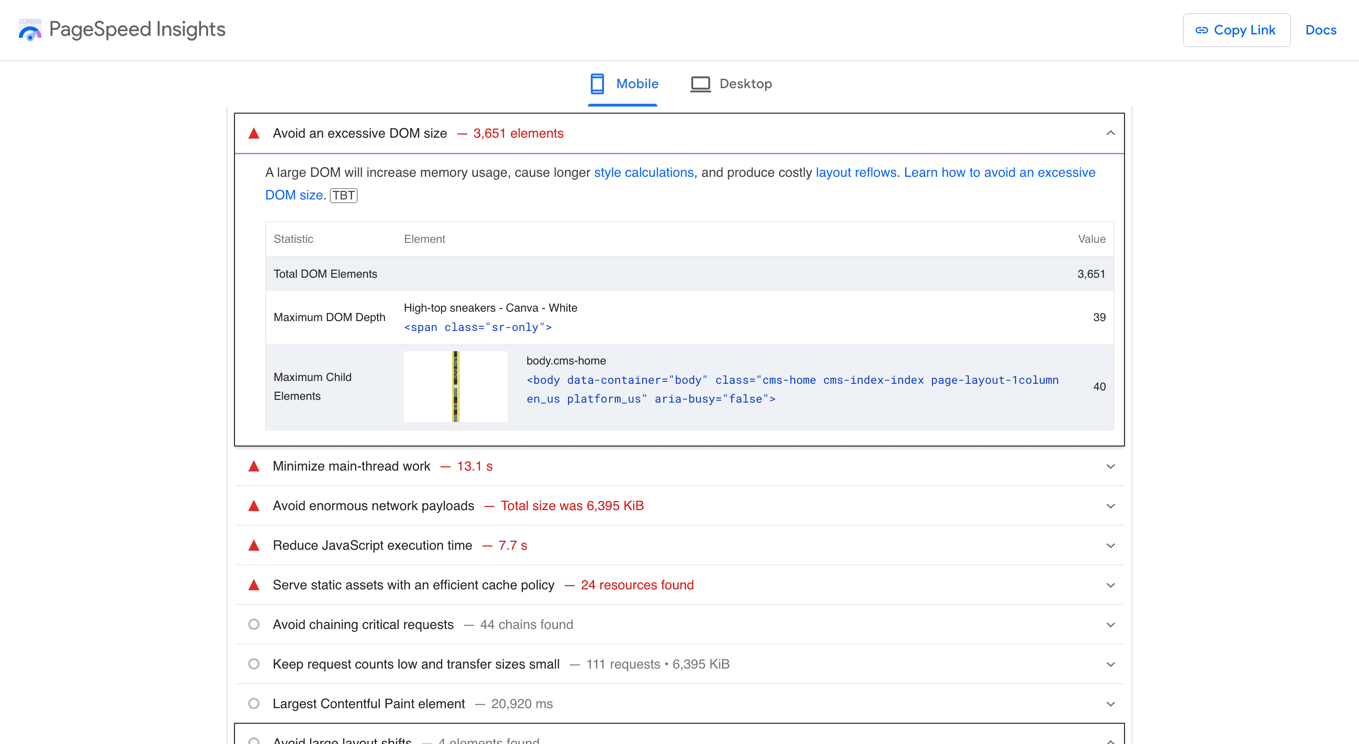Collapse the Avoid excessive DOM size section
1359x744 pixels.
click(1110, 134)
